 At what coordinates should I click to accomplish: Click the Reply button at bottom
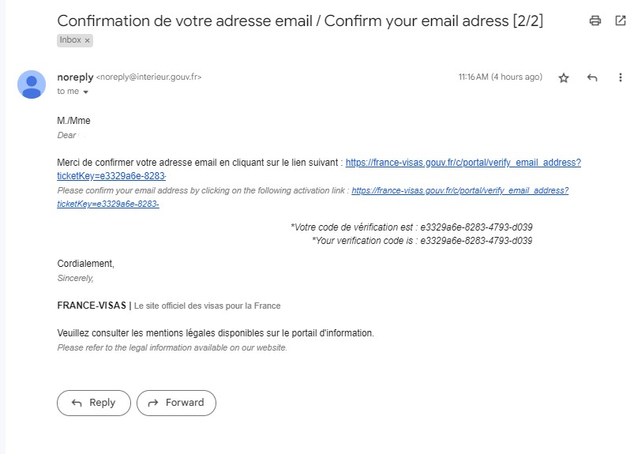pos(94,403)
